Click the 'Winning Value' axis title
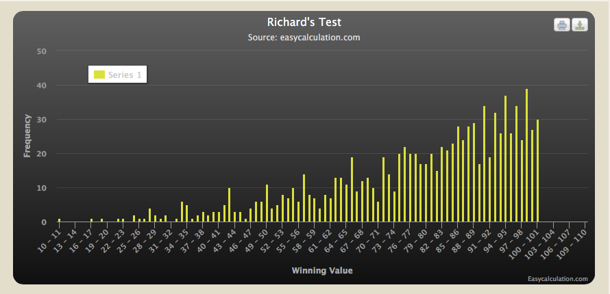This screenshot has width=610, height=294. [x=322, y=271]
